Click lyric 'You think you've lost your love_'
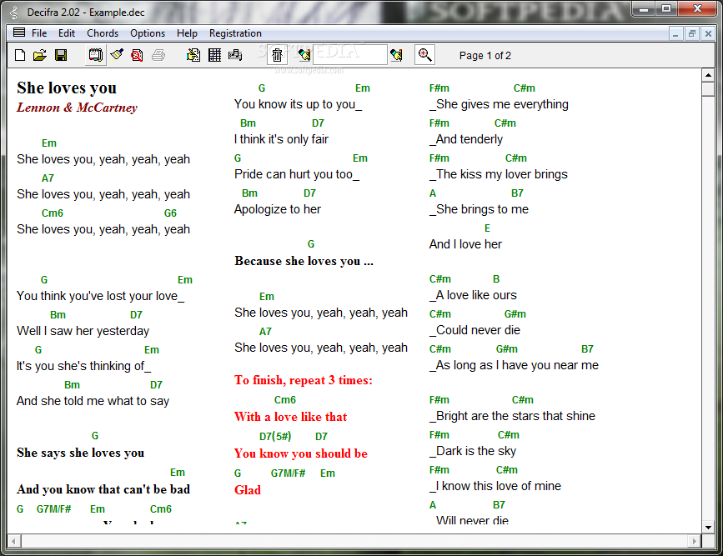 pos(101,296)
